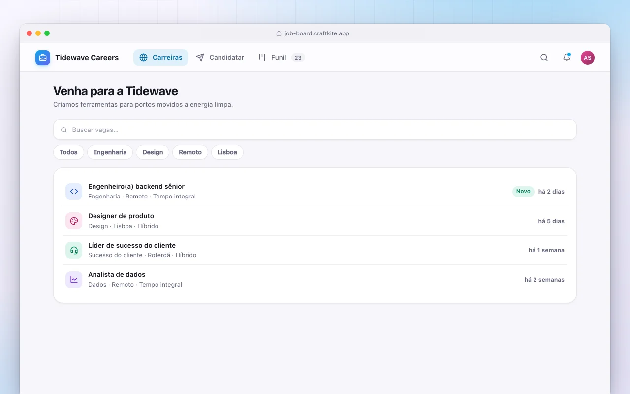Click 'Engenharia · Remoto · Tempo integral' text

pos(142,197)
